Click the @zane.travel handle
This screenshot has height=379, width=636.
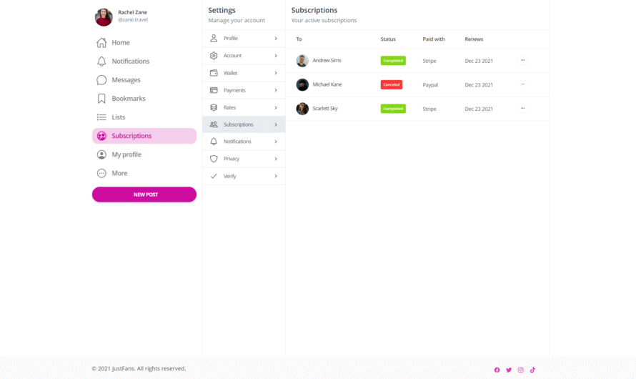point(133,19)
